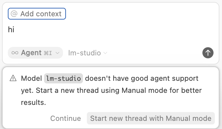Open the lm-studio model selector
This screenshot has width=222, height=129.
(87, 53)
